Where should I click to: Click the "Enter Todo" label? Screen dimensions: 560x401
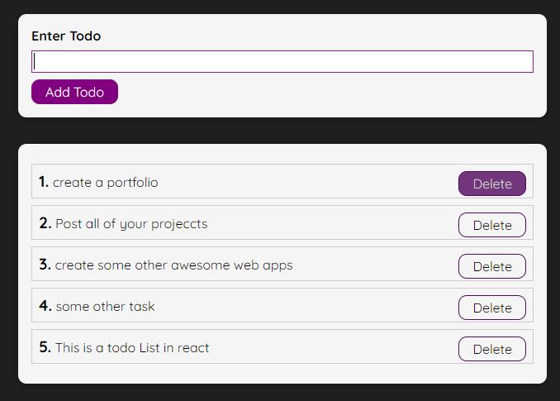pyautogui.click(x=66, y=36)
